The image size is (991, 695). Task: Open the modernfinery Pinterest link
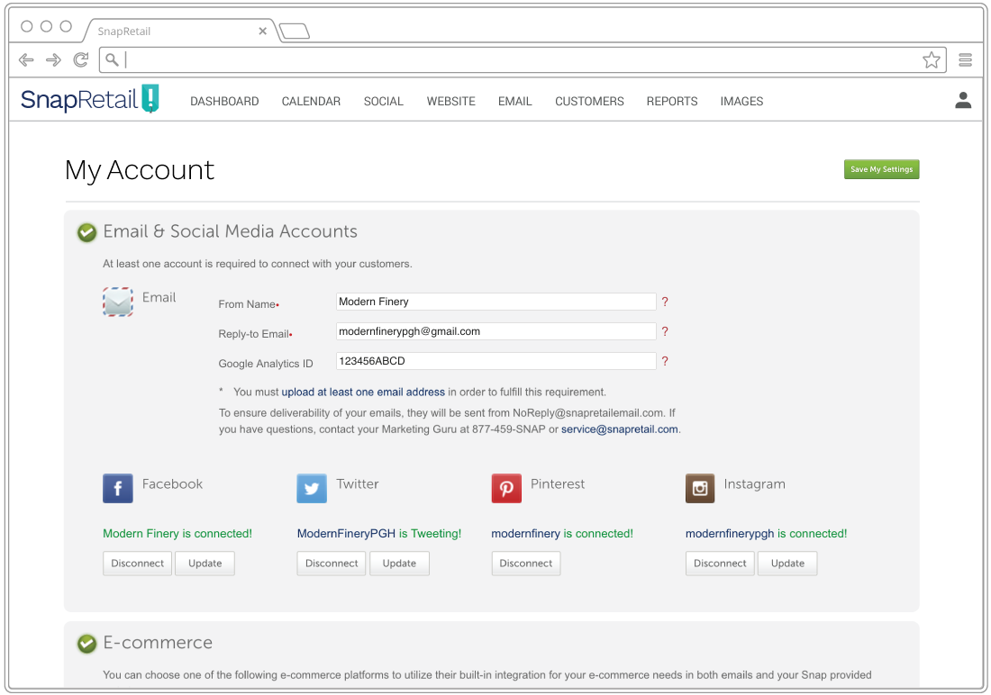pyautogui.click(x=526, y=534)
